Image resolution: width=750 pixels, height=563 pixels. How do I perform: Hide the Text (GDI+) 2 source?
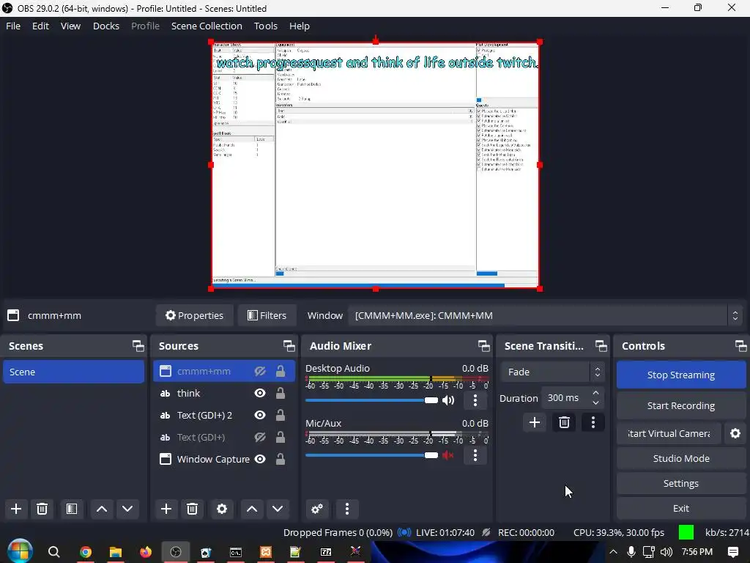260,415
